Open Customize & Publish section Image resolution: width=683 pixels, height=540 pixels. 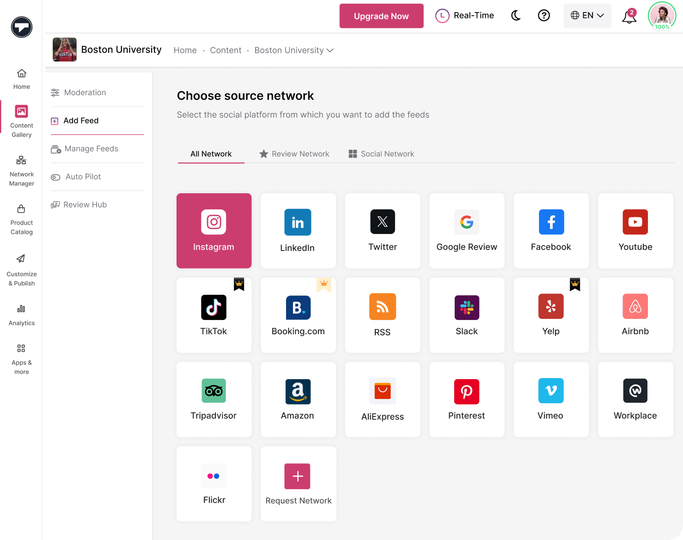pos(22,271)
